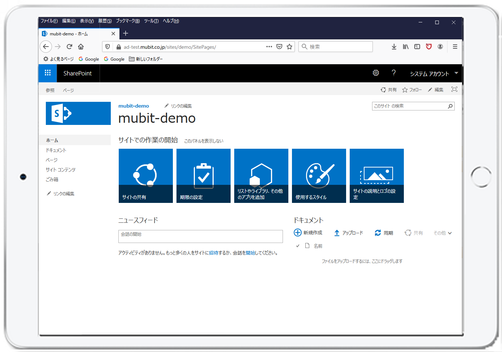Click the Firefox forward arrow
This screenshot has height=352, width=502.
[x=58, y=47]
